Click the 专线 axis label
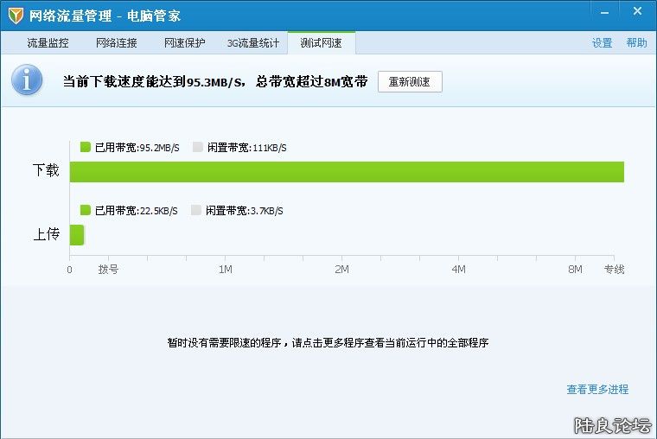 (615, 270)
